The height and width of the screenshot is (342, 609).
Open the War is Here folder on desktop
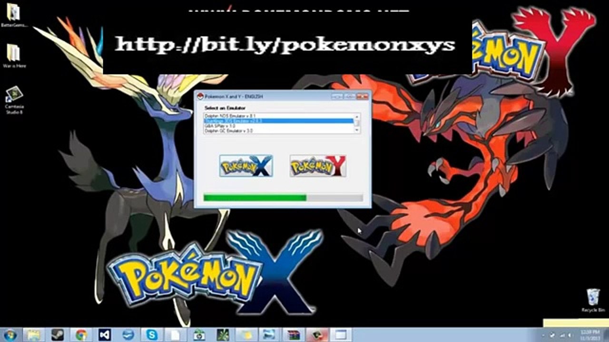(14, 56)
